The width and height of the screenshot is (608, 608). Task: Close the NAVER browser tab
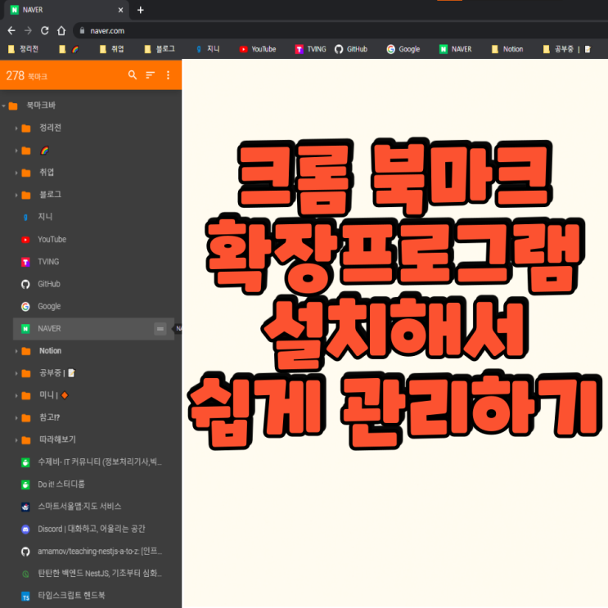120,10
